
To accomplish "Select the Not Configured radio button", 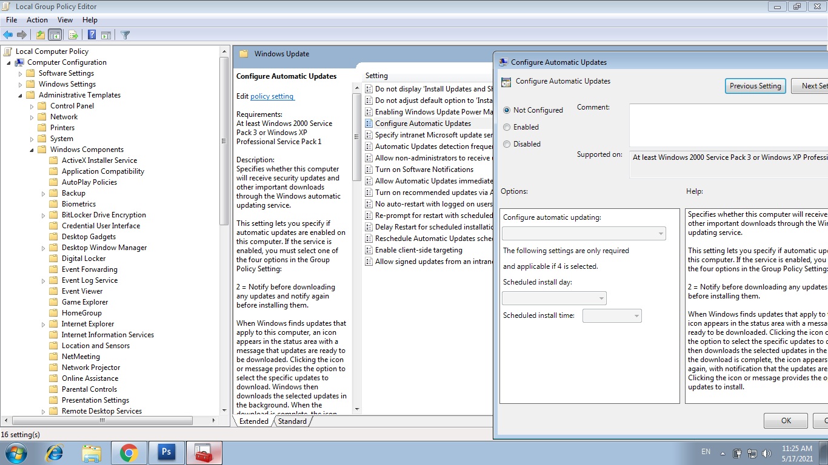I will click(x=507, y=110).
